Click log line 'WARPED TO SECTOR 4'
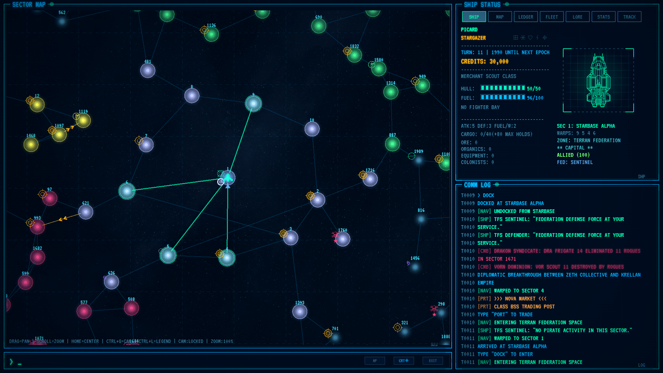The image size is (663, 373). [519, 291]
